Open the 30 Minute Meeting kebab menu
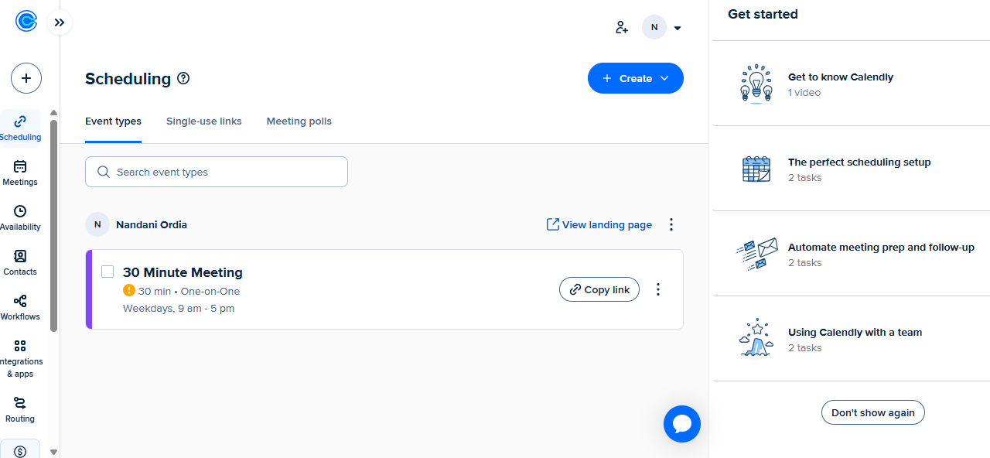Image resolution: width=990 pixels, height=458 pixels. click(x=658, y=289)
